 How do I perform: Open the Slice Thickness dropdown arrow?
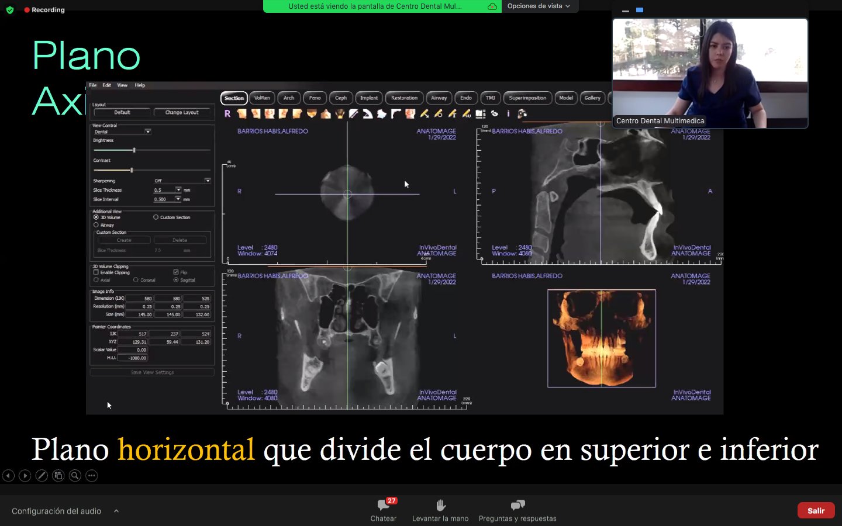(x=178, y=190)
